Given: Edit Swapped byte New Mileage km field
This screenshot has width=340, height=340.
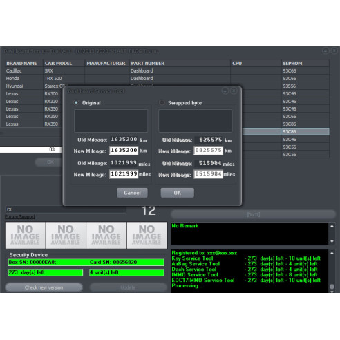Looking at the screenshot, I should 209,151.
